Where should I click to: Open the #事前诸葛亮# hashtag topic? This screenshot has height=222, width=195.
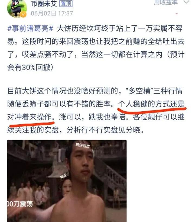[30, 28]
